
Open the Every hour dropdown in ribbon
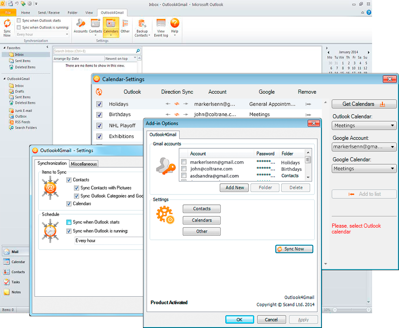(43, 35)
